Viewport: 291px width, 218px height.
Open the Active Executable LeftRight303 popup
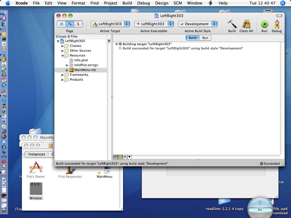tap(154, 24)
